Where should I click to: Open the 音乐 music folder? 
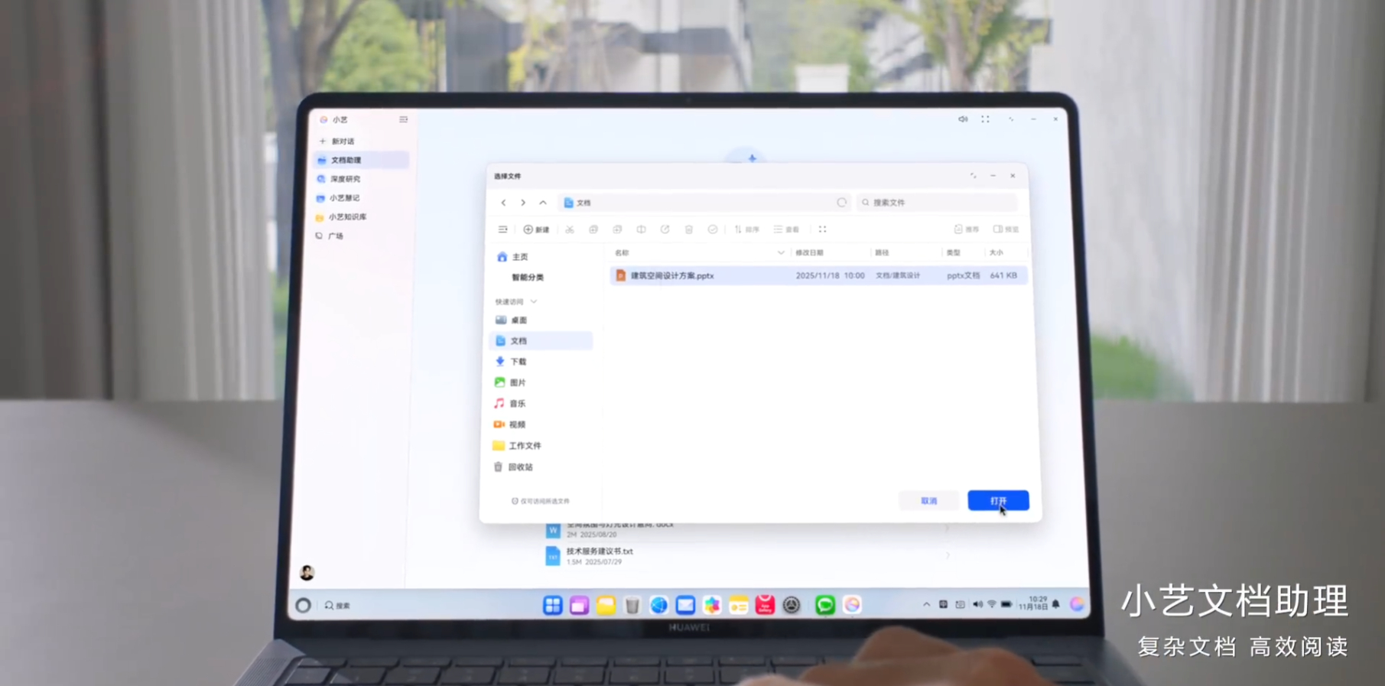tap(510, 404)
